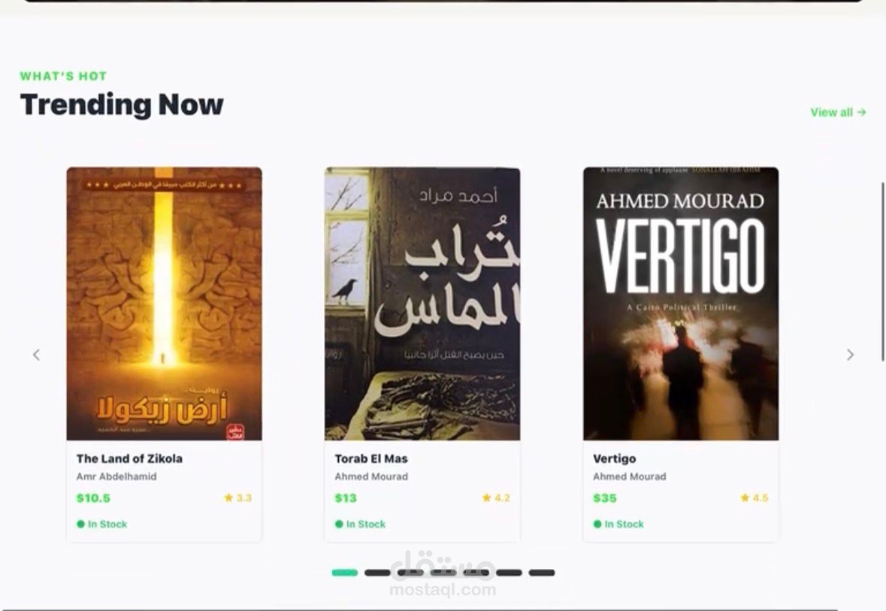Open the View all link
The height and width of the screenshot is (611, 886).
tap(838, 113)
